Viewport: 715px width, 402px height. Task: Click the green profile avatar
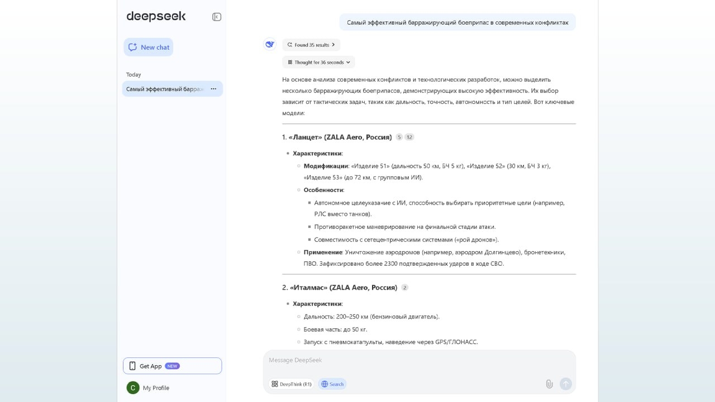pos(133,387)
